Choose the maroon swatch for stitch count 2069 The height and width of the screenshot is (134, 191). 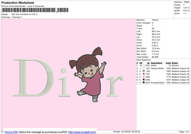coord(144,80)
